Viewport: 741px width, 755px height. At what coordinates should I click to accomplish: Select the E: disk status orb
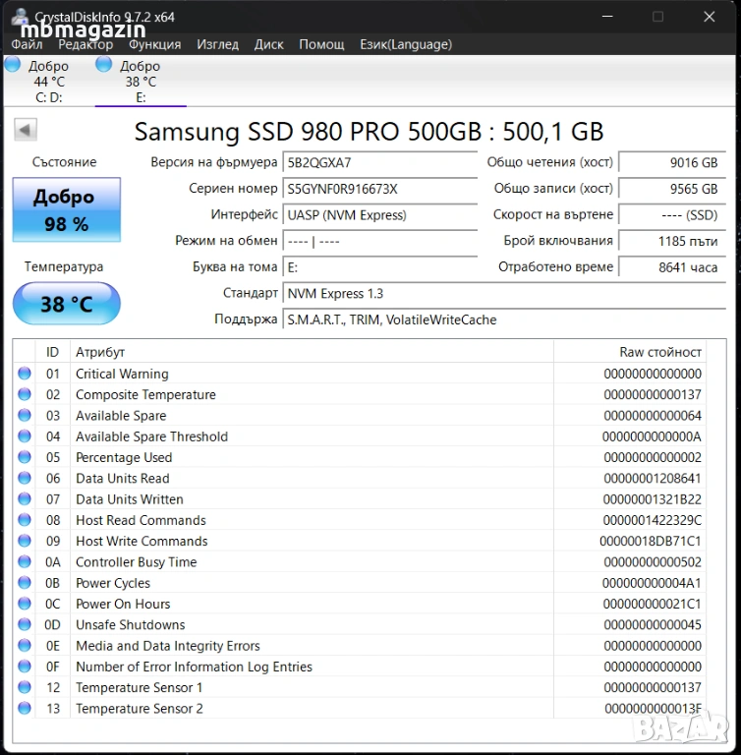point(104,65)
